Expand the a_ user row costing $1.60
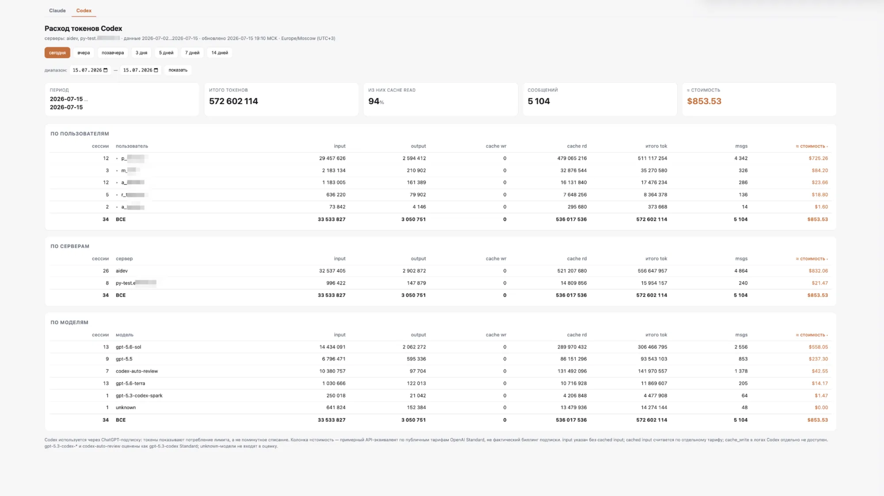 (117, 207)
